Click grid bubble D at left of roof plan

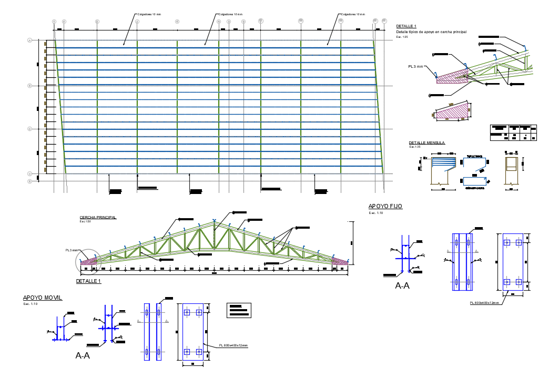(x=30, y=173)
